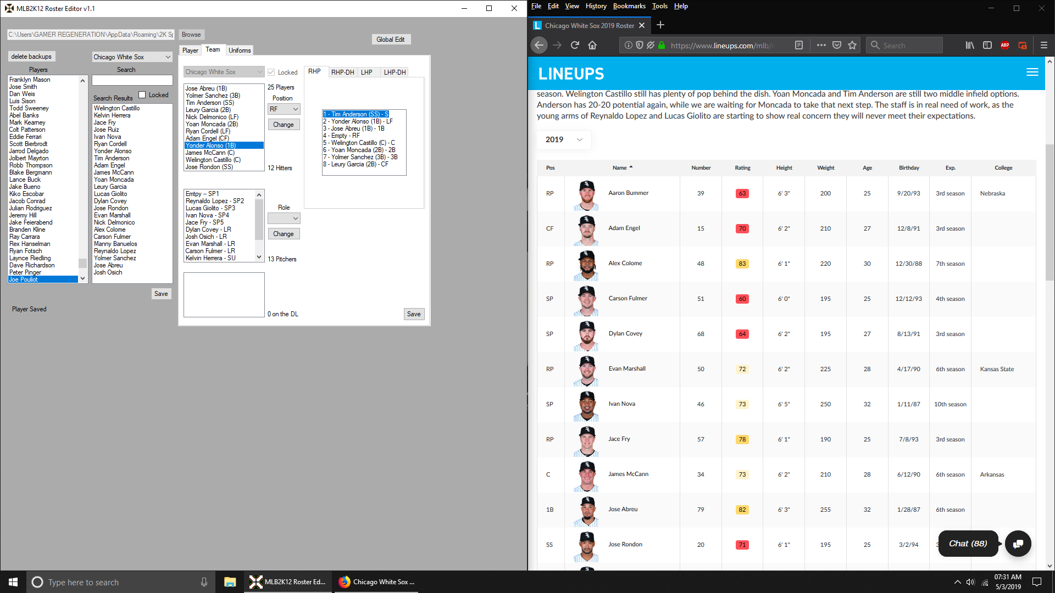Select Yoan Moncada in hitters list
This screenshot has height=593, width=1055.
[x=224, y=124]
